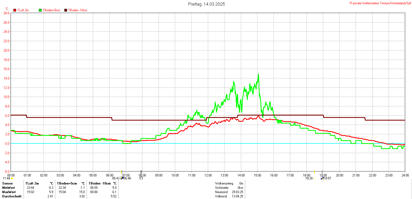Click the TLuft 2m legend label

pyautogui.click(x=23, y=10)
